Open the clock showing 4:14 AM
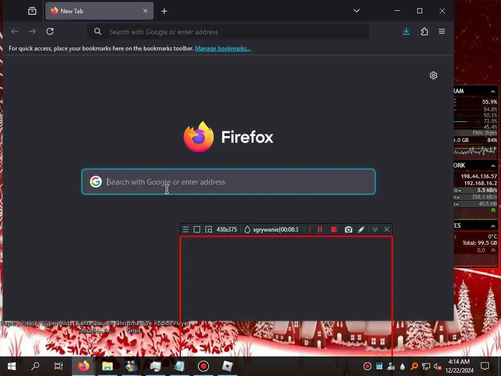The width and height of the screenshot is (501, 376). coord(459,366)
